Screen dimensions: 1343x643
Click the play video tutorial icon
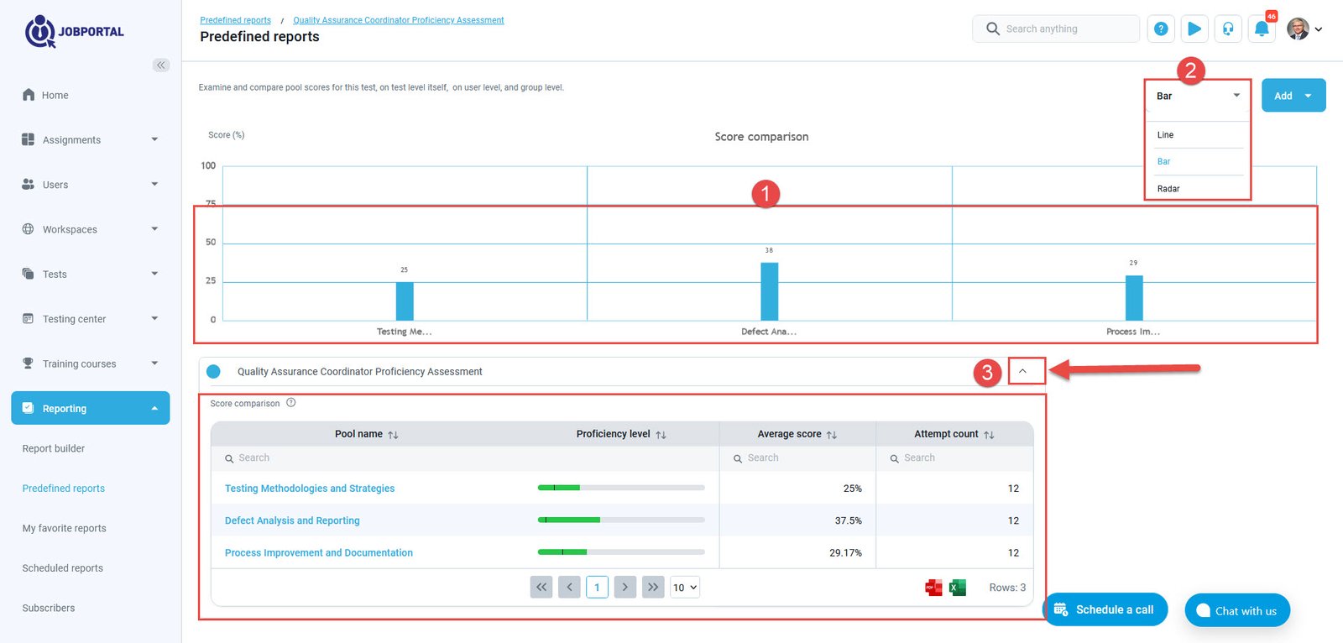pos(1194,29)
